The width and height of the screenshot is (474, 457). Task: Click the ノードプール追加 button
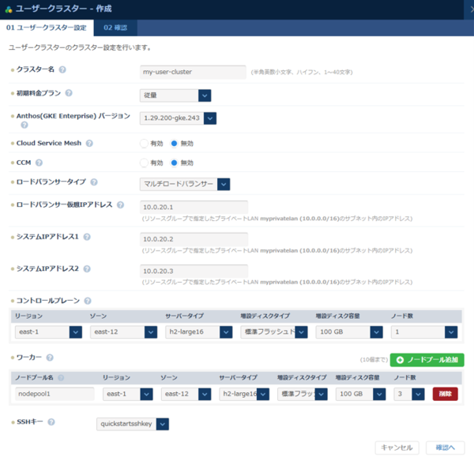point(427,360)
